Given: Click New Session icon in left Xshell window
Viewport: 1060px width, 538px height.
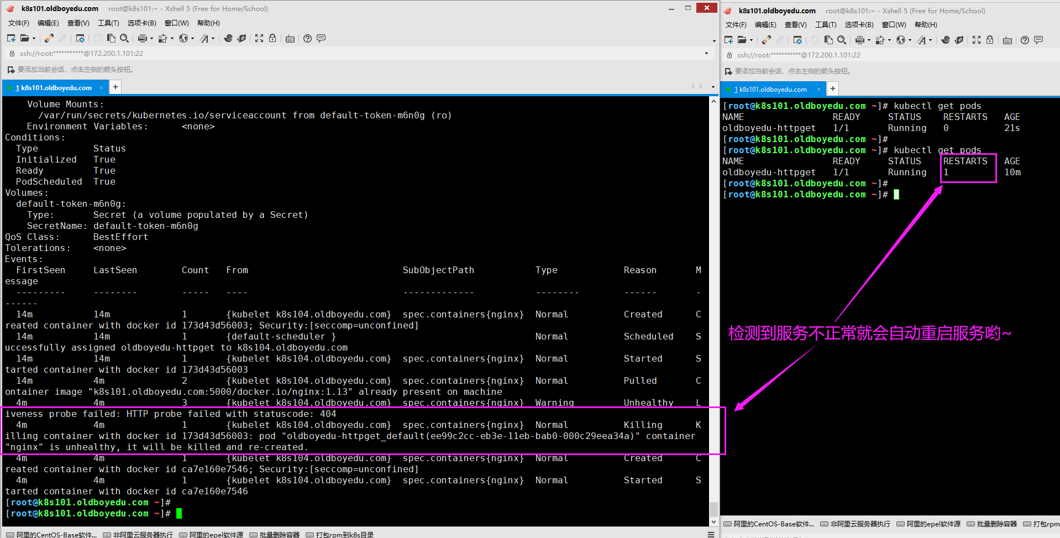Looking at the screenshot, I should (x=11, y=38).
